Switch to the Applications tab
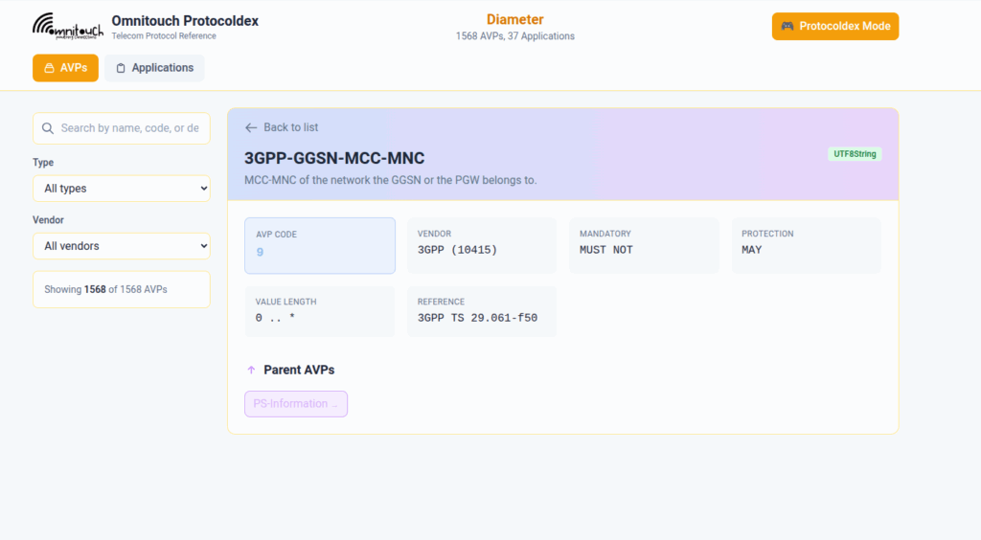Image resolution: width=981 pixels, height=540 pixels. tap(154, 68)
